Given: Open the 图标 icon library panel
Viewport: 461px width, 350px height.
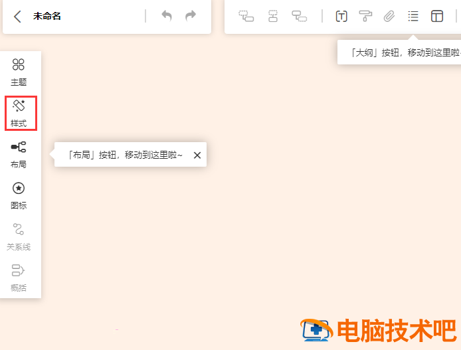Looking at the screenshot, I should point(19,196).
